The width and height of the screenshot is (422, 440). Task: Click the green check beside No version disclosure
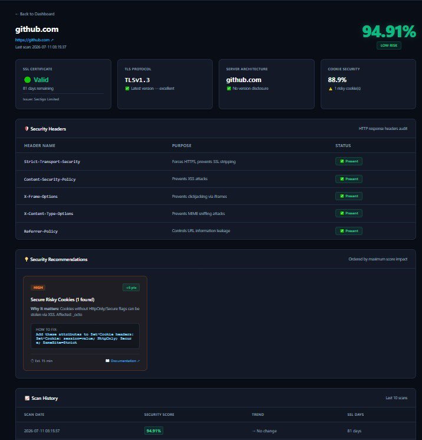click(x=229, y=89)
